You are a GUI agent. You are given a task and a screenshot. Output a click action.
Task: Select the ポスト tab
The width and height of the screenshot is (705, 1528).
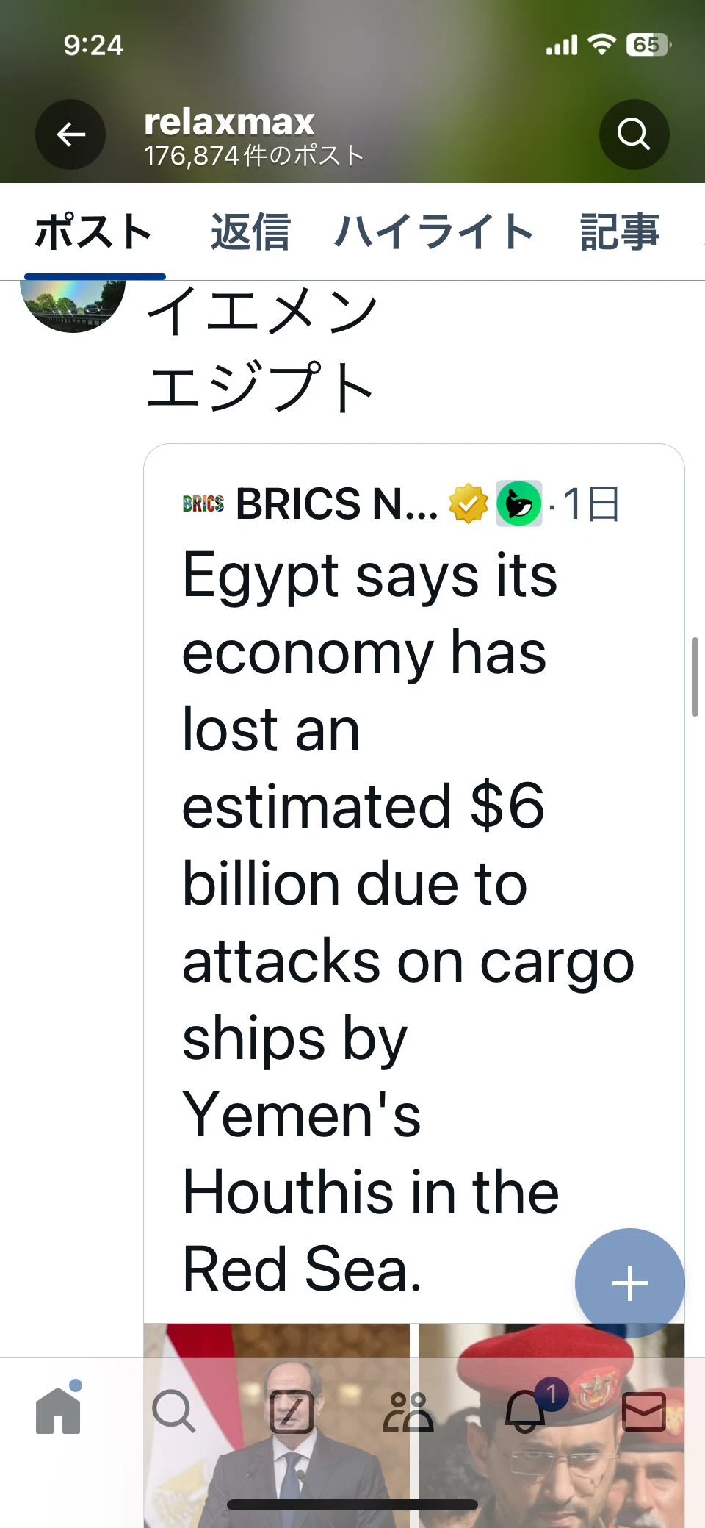tap(94, 232)
